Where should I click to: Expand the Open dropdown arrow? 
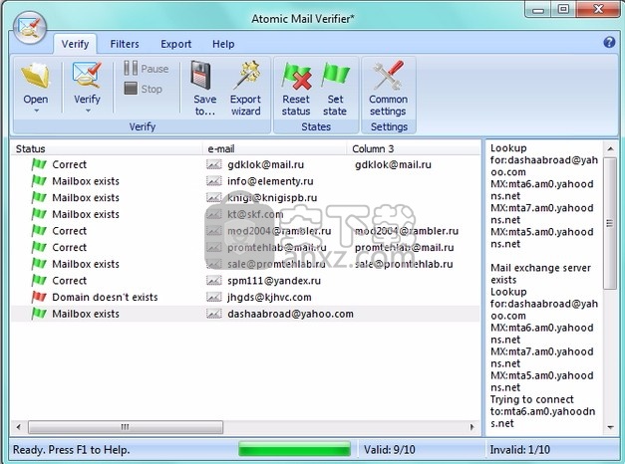pos(36,111)
